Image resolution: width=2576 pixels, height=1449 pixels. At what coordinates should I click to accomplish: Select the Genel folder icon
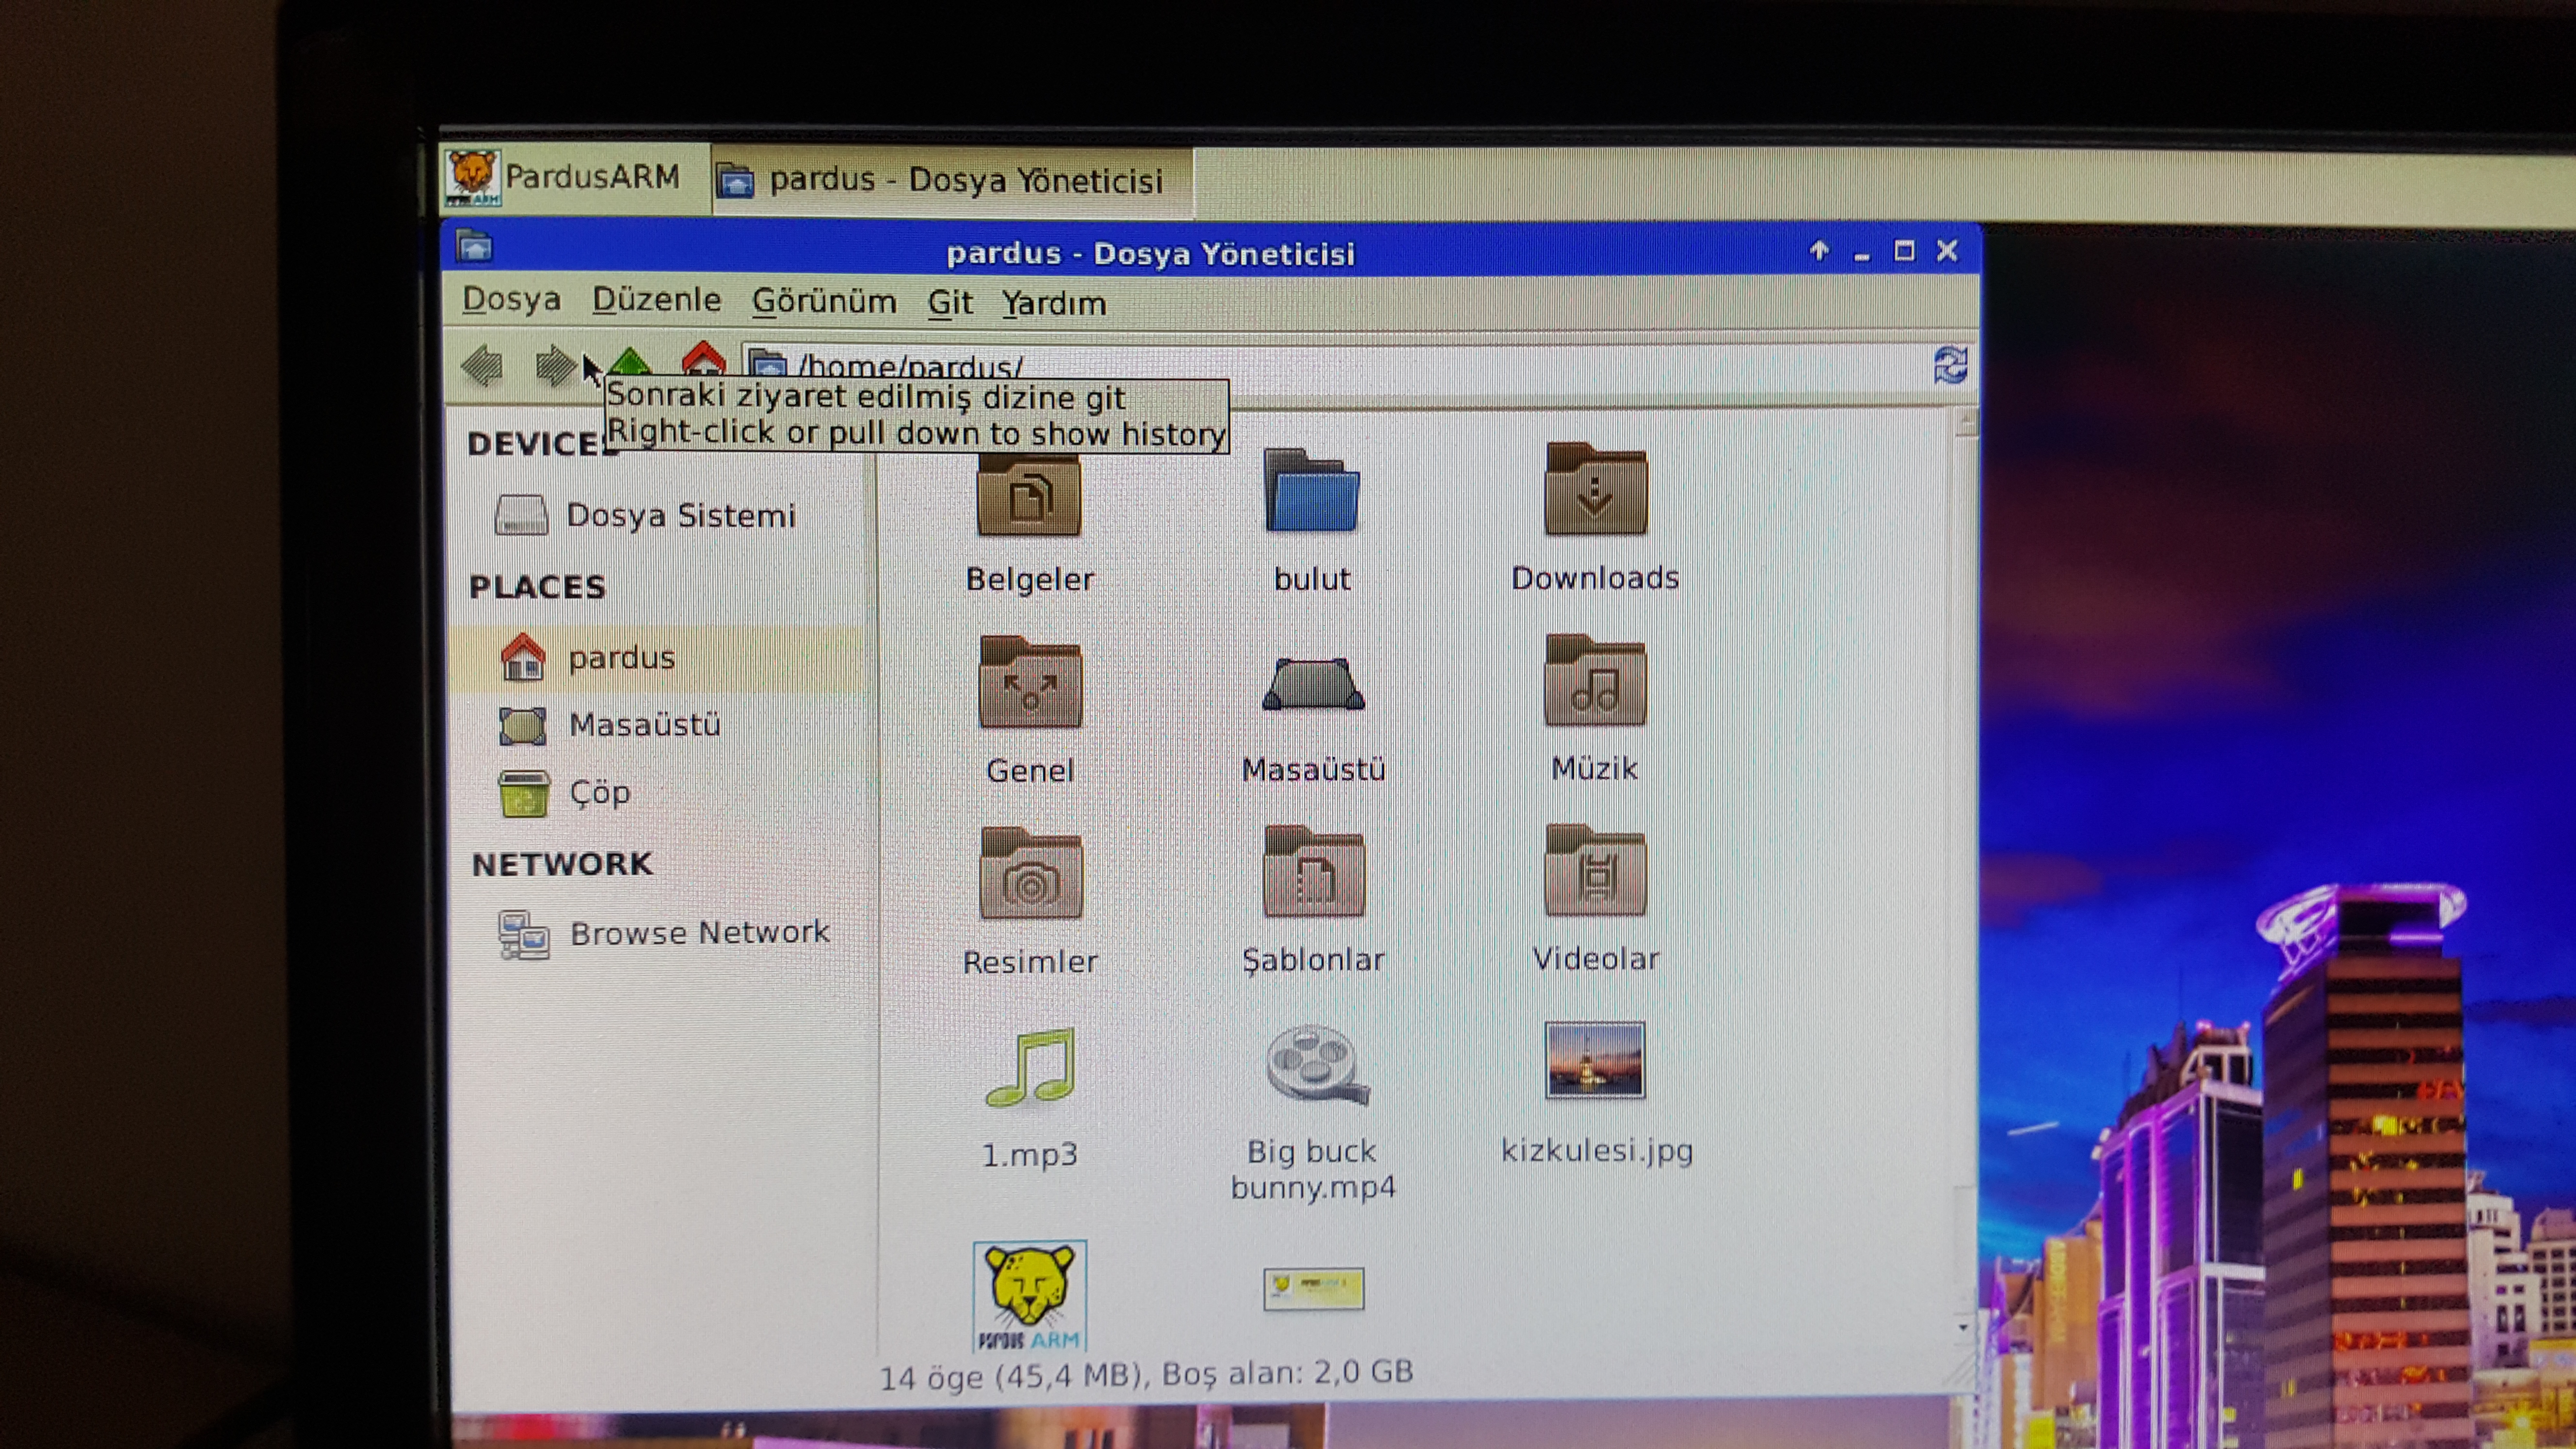[x=1030, y=682]
